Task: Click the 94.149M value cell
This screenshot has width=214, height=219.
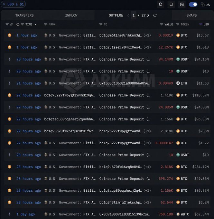Action: (x=166, y=59)
